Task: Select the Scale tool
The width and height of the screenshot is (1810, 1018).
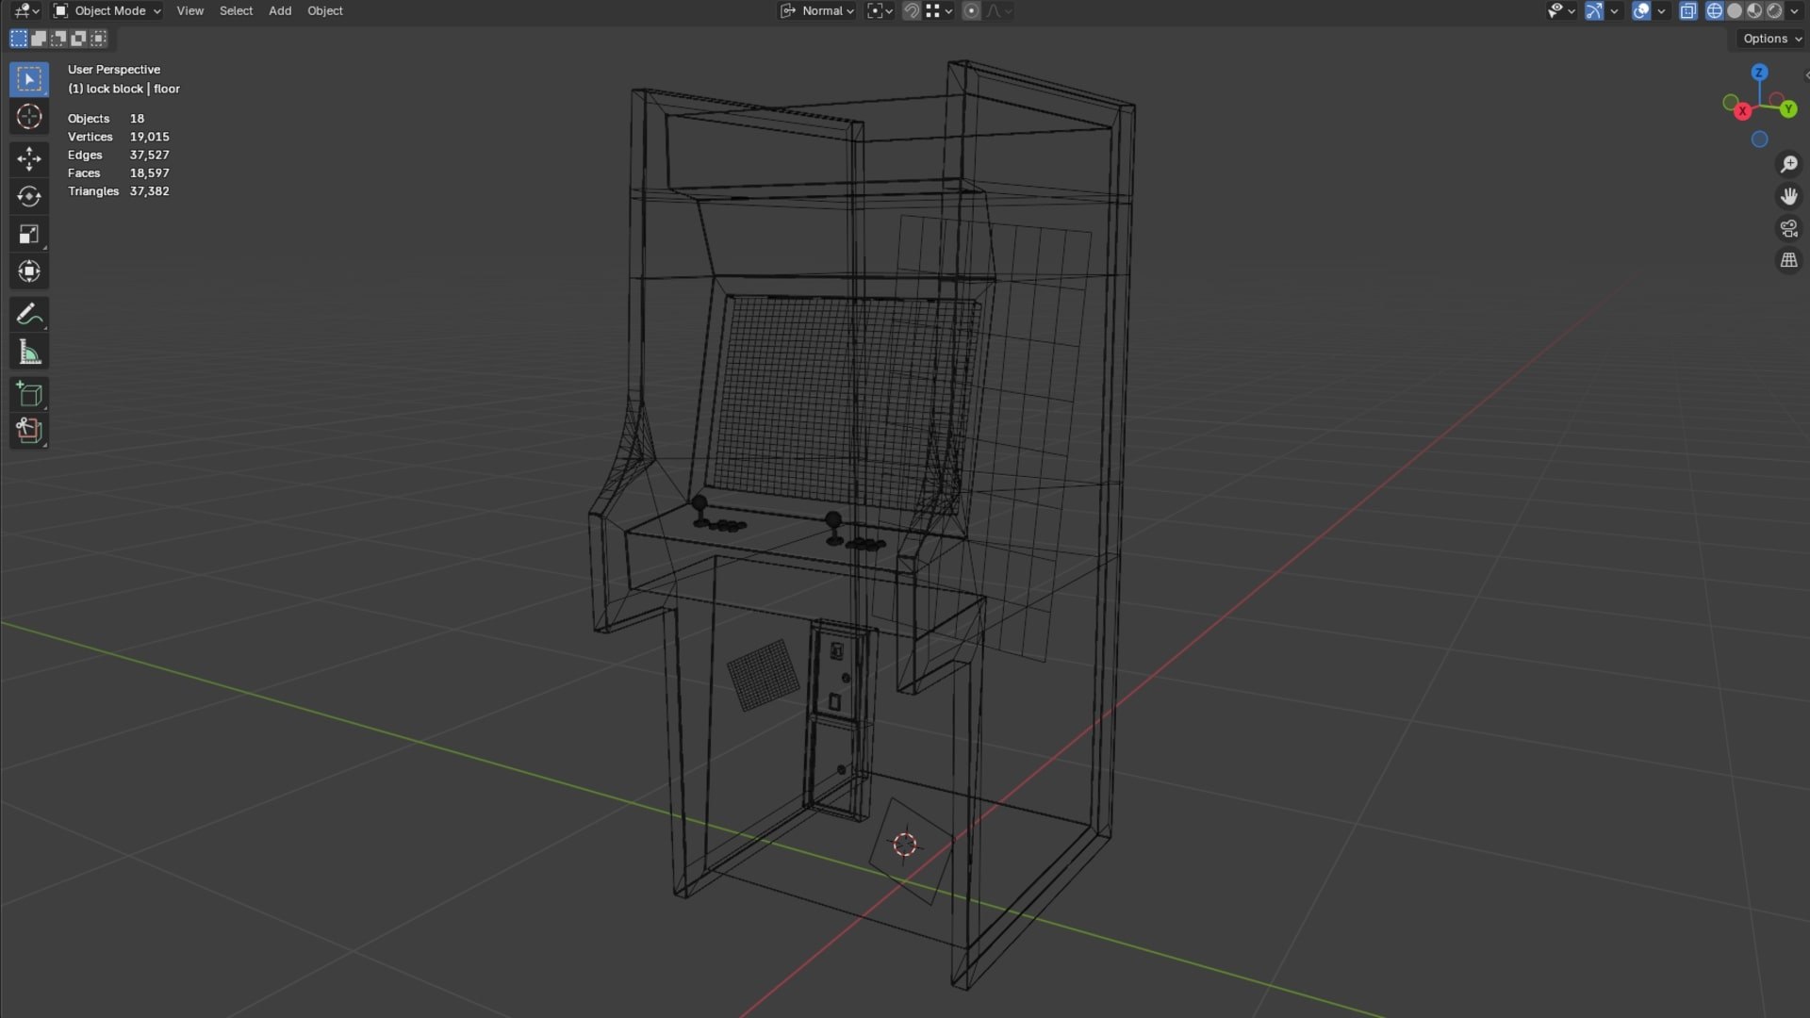Action: coord(29,234)
